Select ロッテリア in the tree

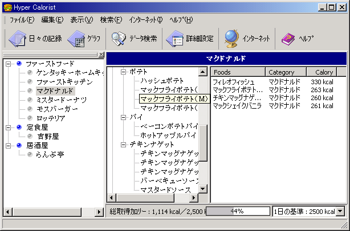tap(51, 118)
